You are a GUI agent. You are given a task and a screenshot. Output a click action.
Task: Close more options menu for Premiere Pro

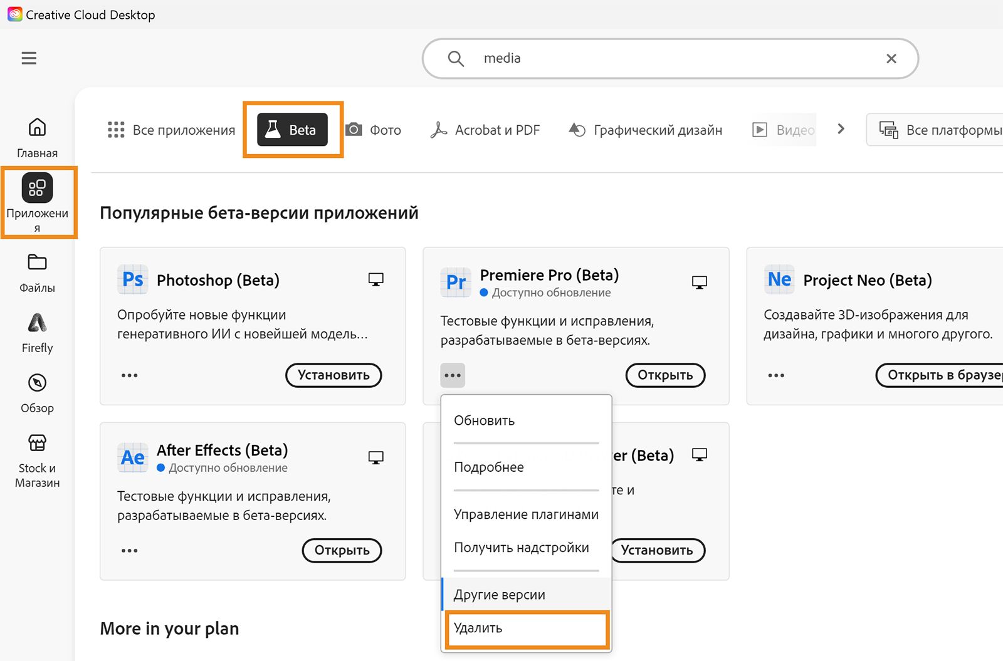453,375
